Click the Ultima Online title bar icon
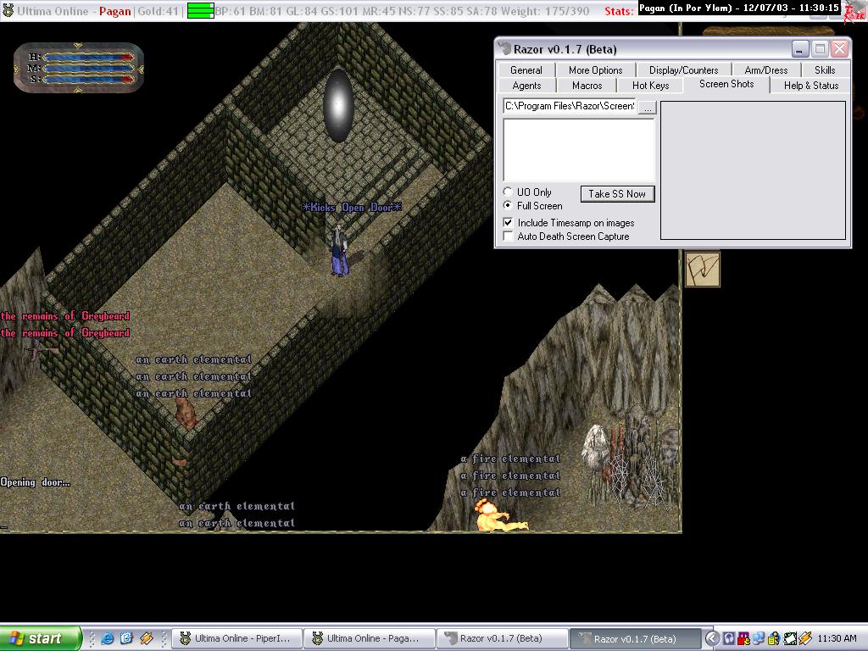This screenshot has width=868, height=651. tap(8, 11)
